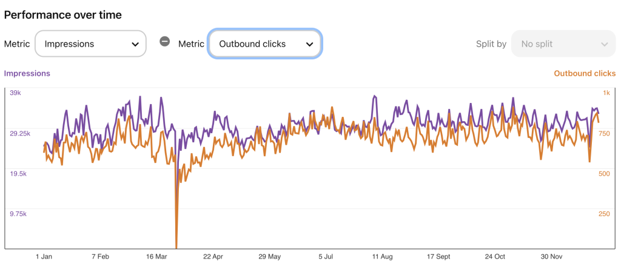Open the Impressions metric dropdown
This screenshot has height=267, width=621.
pyautogui.click(x=90, y=44)
